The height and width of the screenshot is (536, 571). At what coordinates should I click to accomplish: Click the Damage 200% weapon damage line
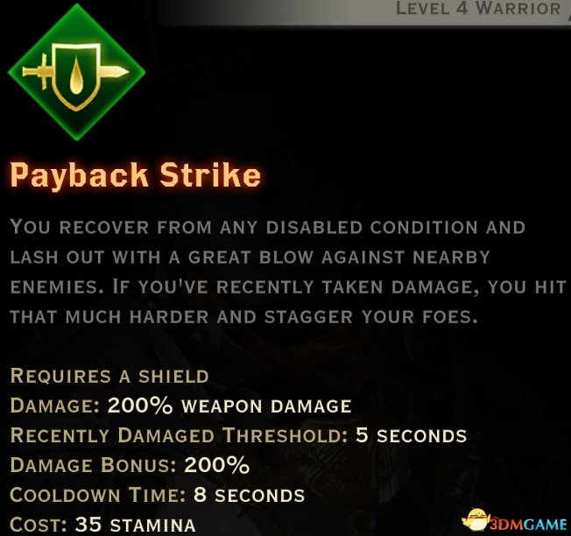pos(180,406)
